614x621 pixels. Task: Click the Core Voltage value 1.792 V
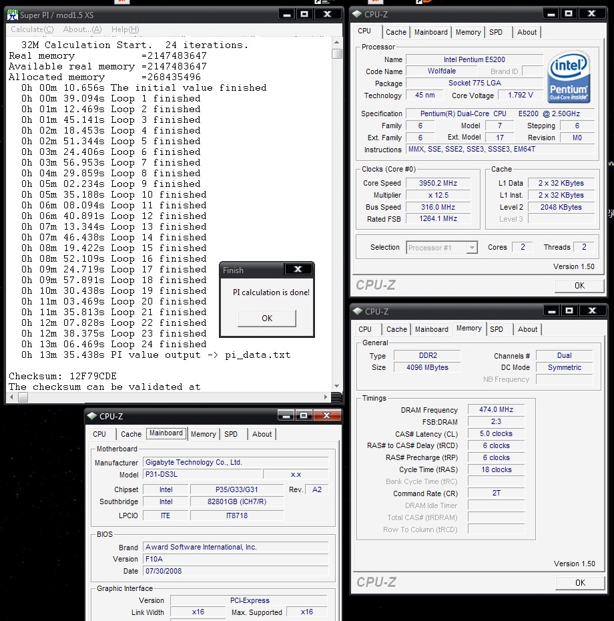[520, 95]
